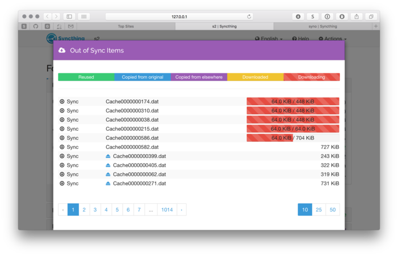Click the eject-style icon before Cache0000000399.dat

(108, 156)
